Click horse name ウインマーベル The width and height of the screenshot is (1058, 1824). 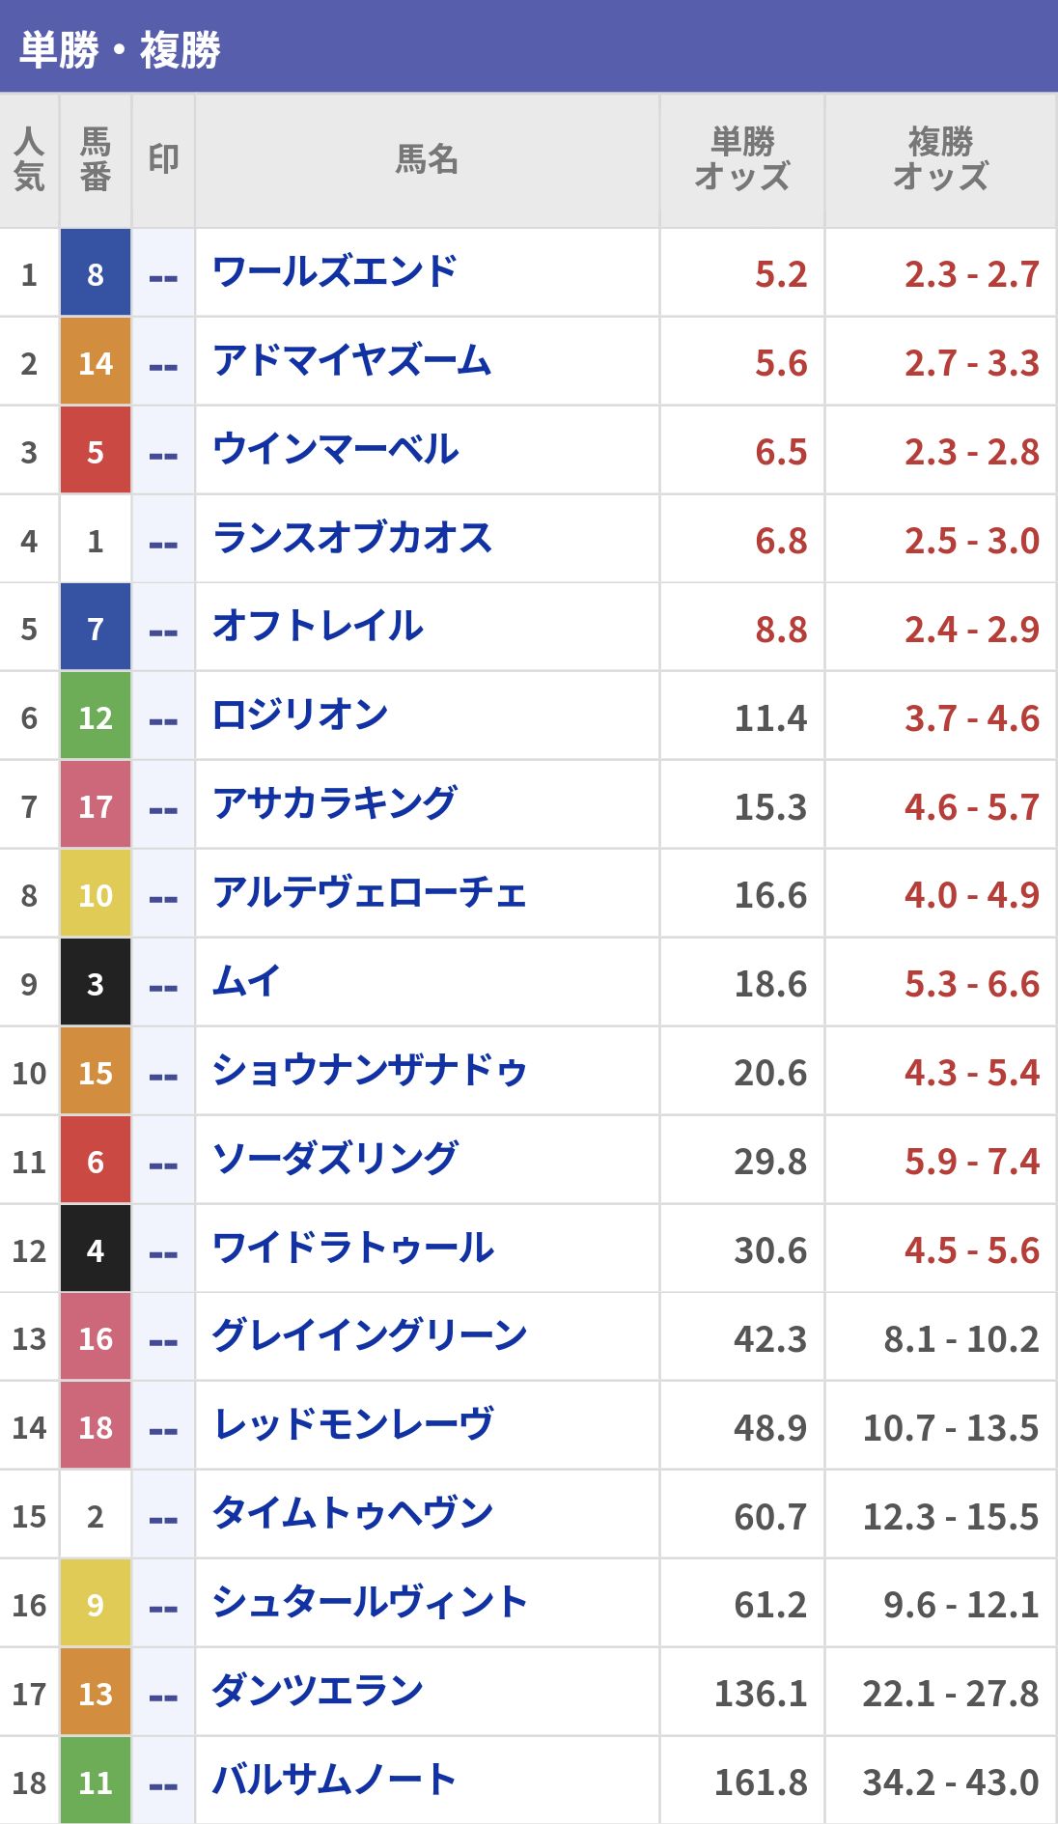click(x=335, y=451)
